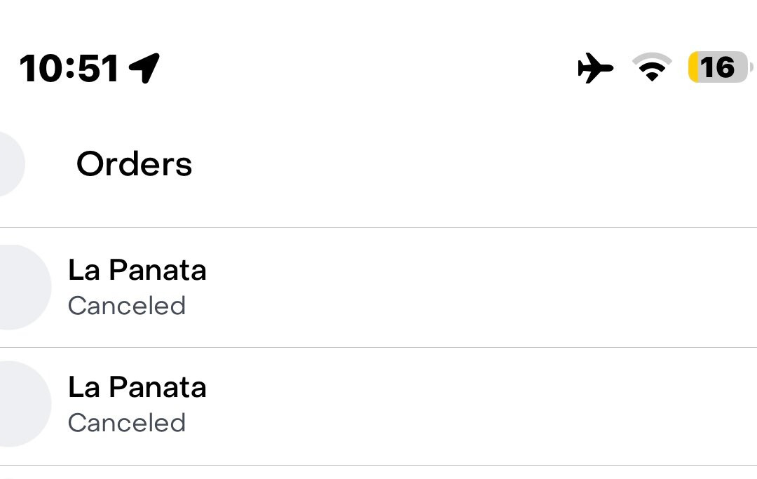Tap the Orders page title

[x=134, y=164]
